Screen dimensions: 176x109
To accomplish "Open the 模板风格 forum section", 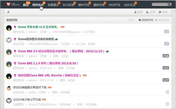I will [x=99, y=5].
